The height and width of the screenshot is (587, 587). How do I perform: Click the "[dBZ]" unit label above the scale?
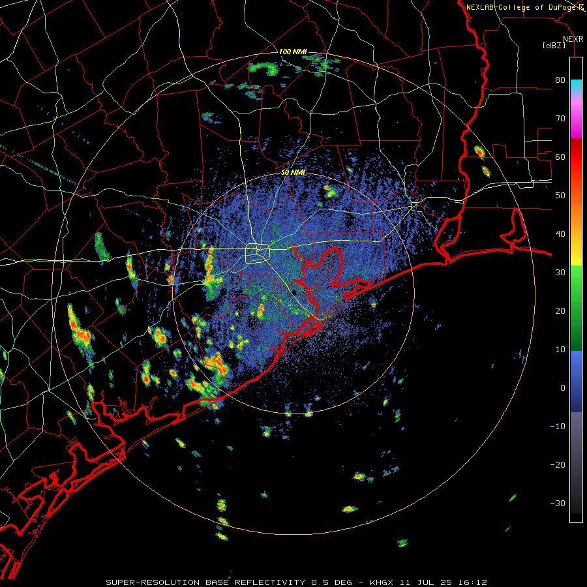point(554,46)
